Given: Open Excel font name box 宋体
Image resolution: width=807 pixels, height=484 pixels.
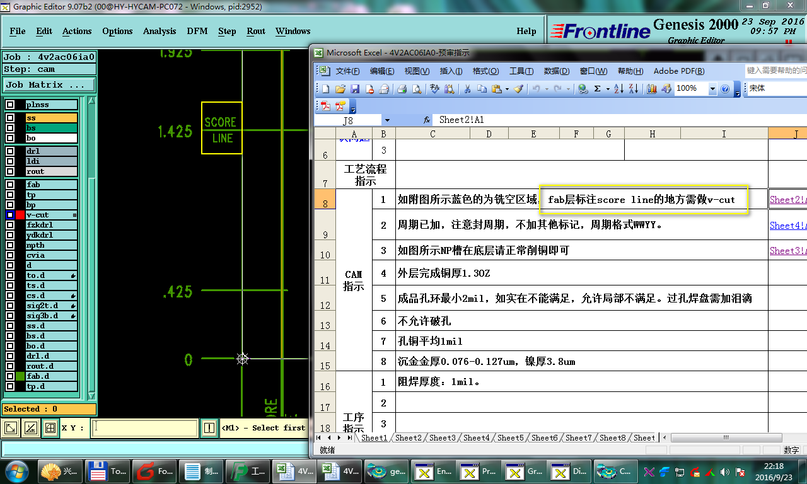Looking at the screenshot, I should 777,89.
